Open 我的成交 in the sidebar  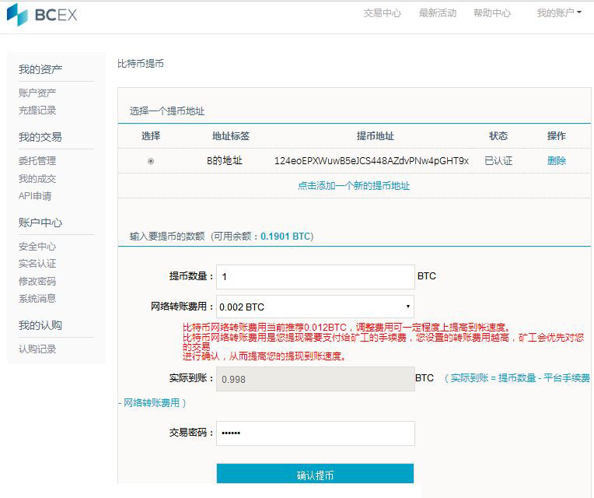coord(37,179)
